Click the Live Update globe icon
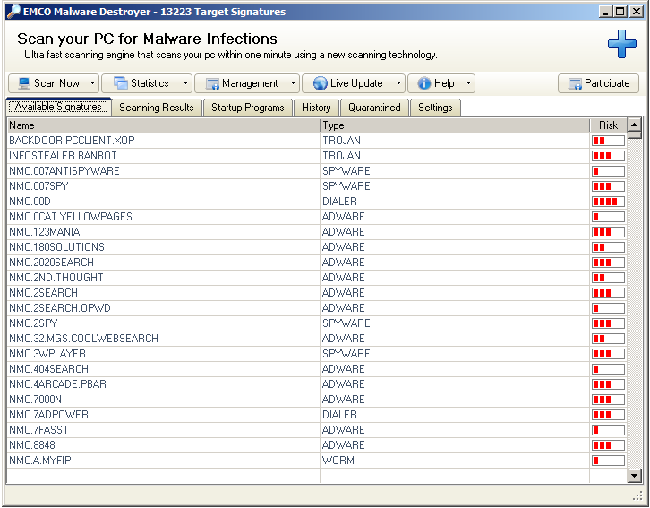The height and width of the screenshot is (508, 650). 320,83
